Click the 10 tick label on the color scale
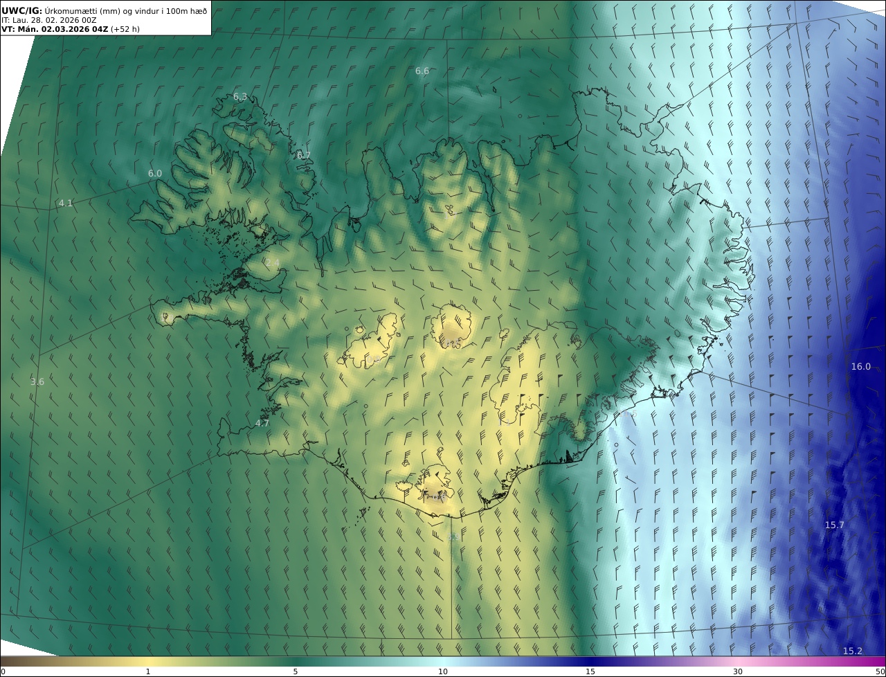This screenshot has height=677, width=886. [443, 671]
